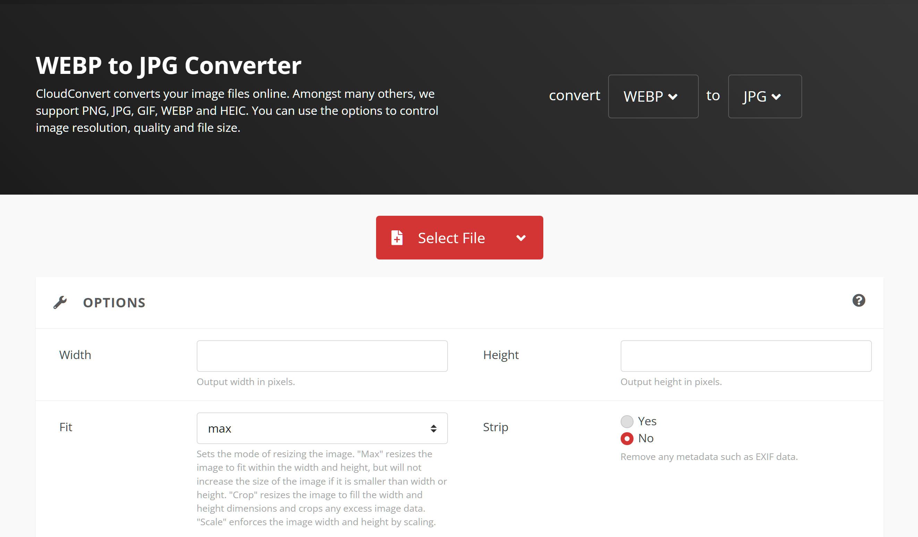Open the options help question-mark icon

(x=859, y=300)
